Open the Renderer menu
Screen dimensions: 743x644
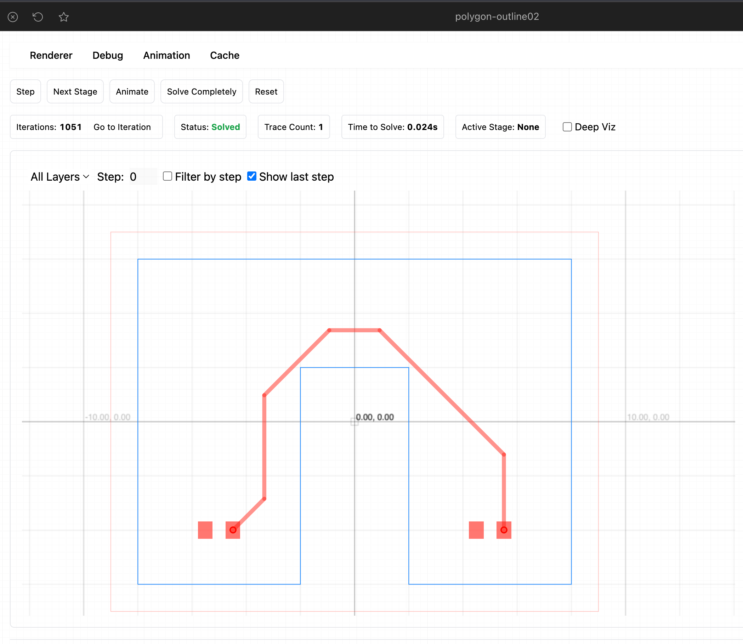tap(51, 55)
